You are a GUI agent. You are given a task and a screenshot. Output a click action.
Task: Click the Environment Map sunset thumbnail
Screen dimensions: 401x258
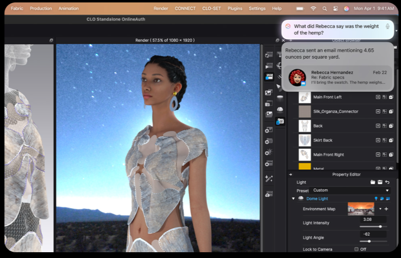coord(361,209)
